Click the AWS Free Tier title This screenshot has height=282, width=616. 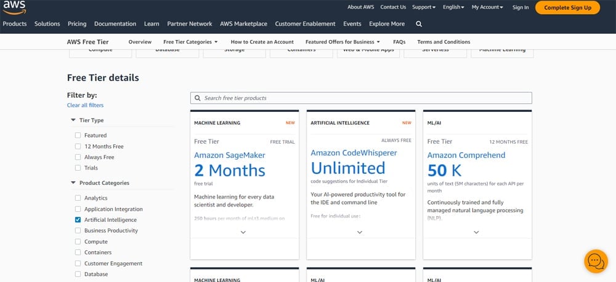tap(87, 42)
